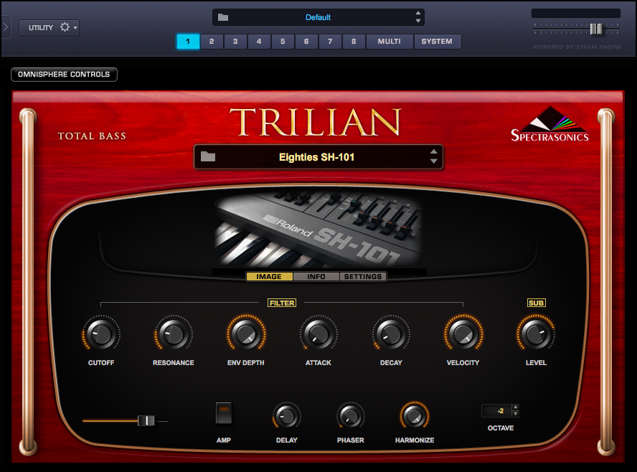Switch to the System page
The image size is (637, 472).
point(437,42)
